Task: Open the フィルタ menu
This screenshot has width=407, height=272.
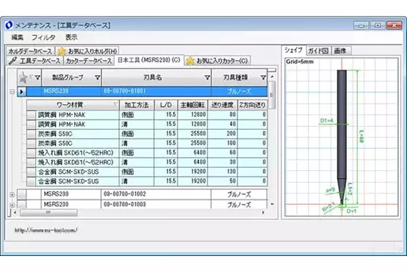Action: point(44,37)
